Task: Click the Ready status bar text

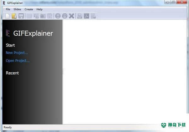Action: [x=8, y=127]
